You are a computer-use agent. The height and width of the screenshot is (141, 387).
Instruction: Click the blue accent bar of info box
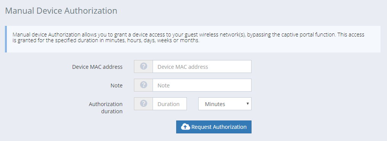click(6, 39)
